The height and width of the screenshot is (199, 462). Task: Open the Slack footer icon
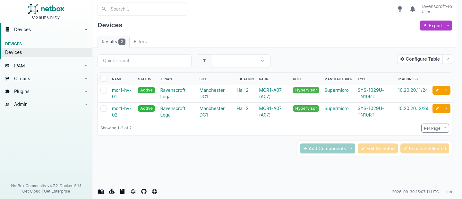pyautogui.click(x=155, y=192)
